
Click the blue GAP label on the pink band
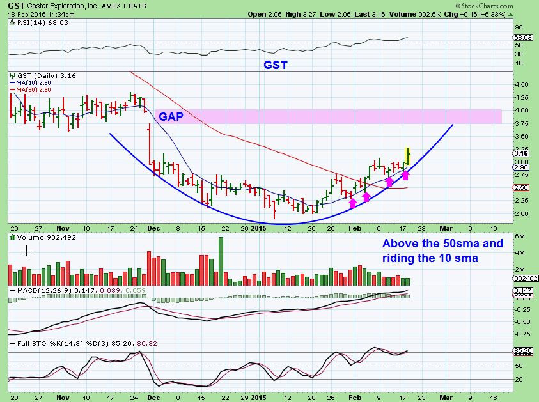171,117
